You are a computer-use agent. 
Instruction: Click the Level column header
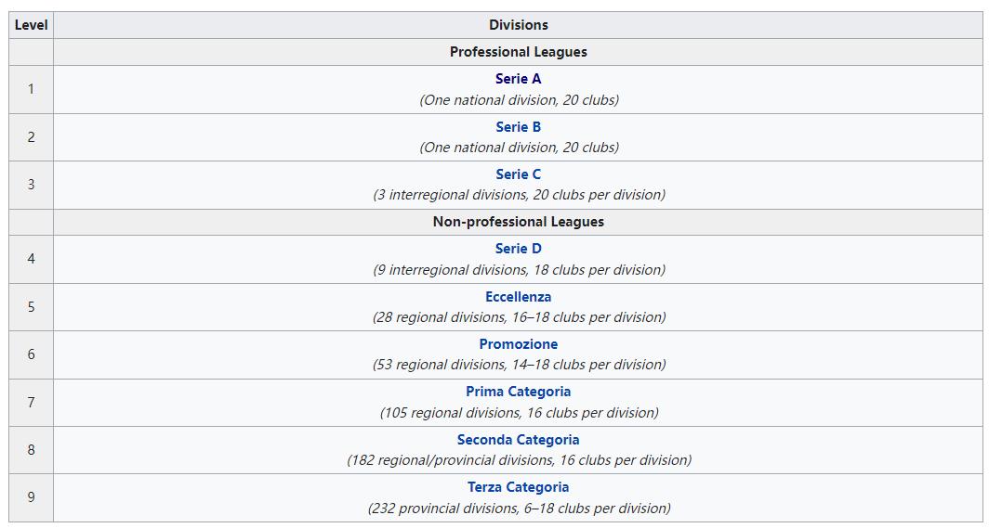tap(31, 25)
